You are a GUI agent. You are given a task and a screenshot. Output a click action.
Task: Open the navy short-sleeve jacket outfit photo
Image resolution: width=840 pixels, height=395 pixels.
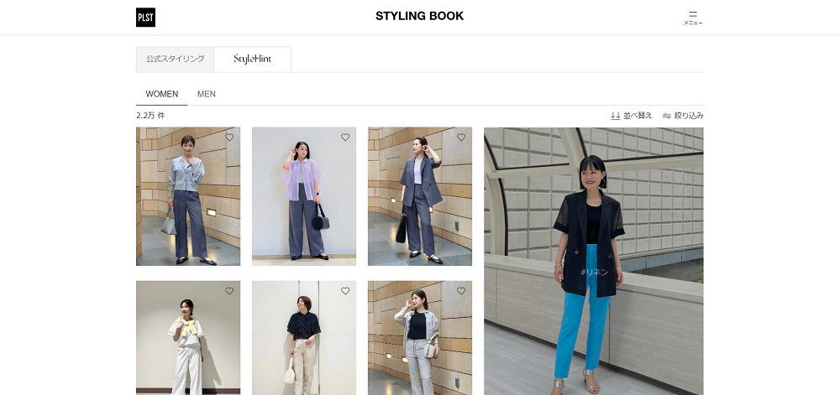(x=420, y=196)
